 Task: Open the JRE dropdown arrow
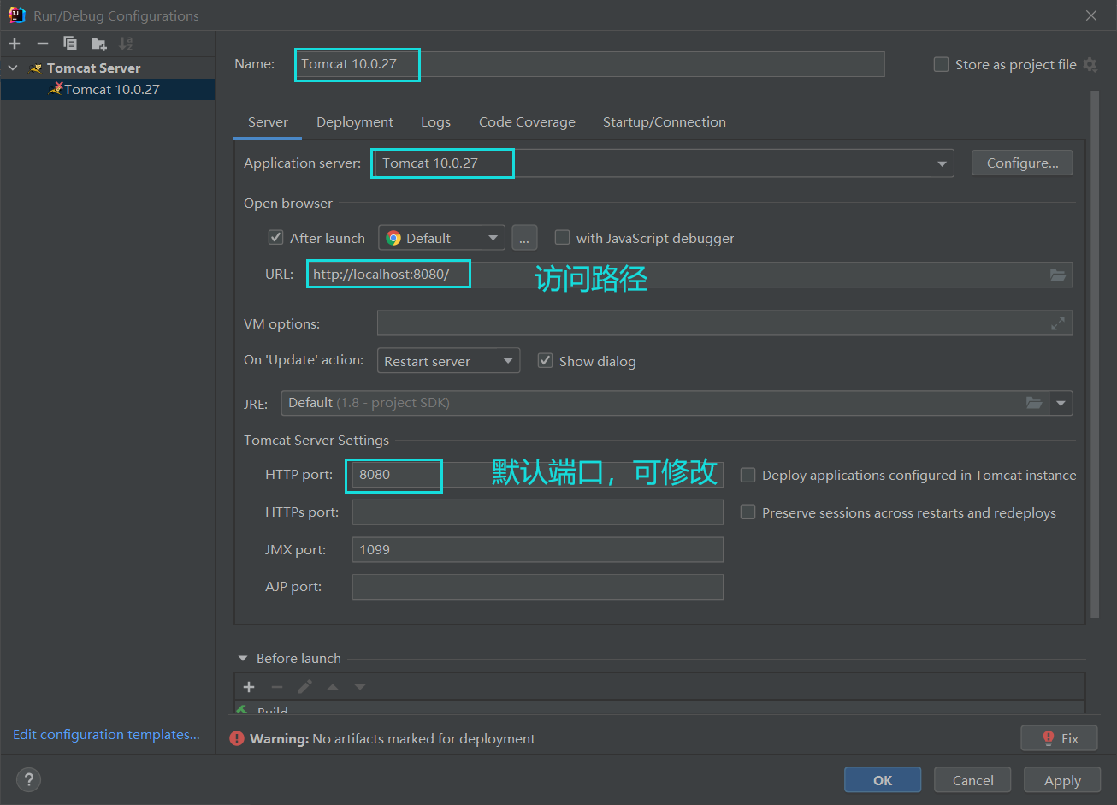(1061, 403)
